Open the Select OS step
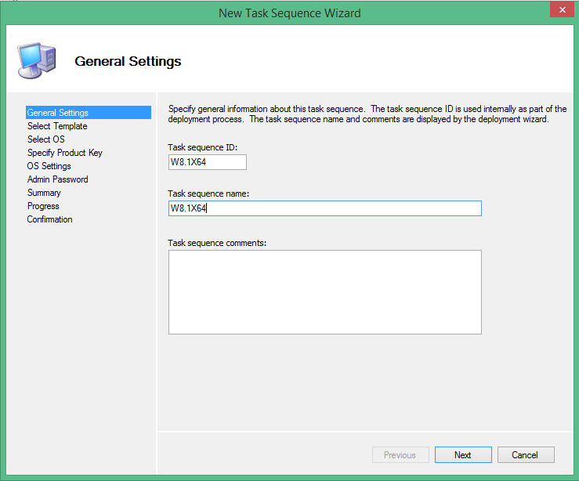579x481 pixels. coord(46,139)
